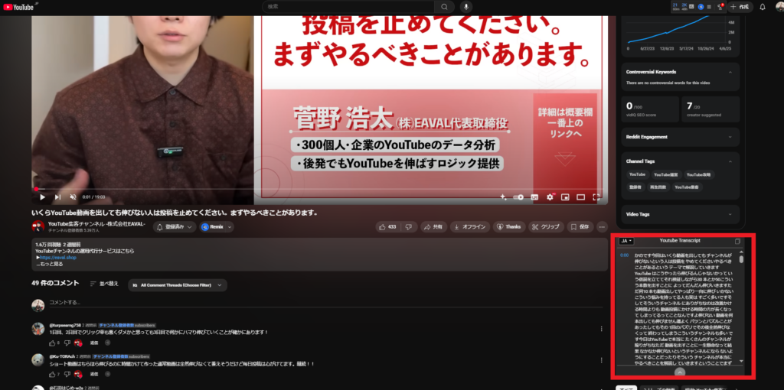Click the Thanks button

tap(509, 226)
